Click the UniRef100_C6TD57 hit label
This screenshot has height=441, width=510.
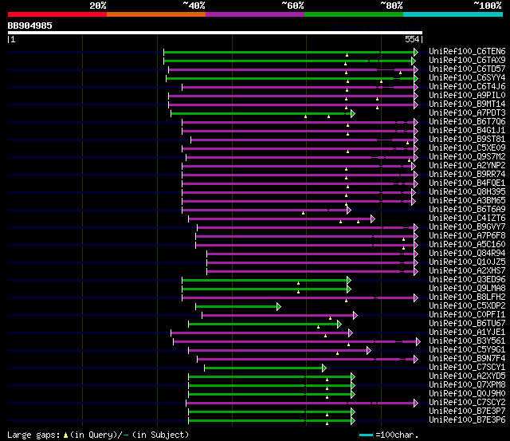pyautogui.click(x=467, y=69)
